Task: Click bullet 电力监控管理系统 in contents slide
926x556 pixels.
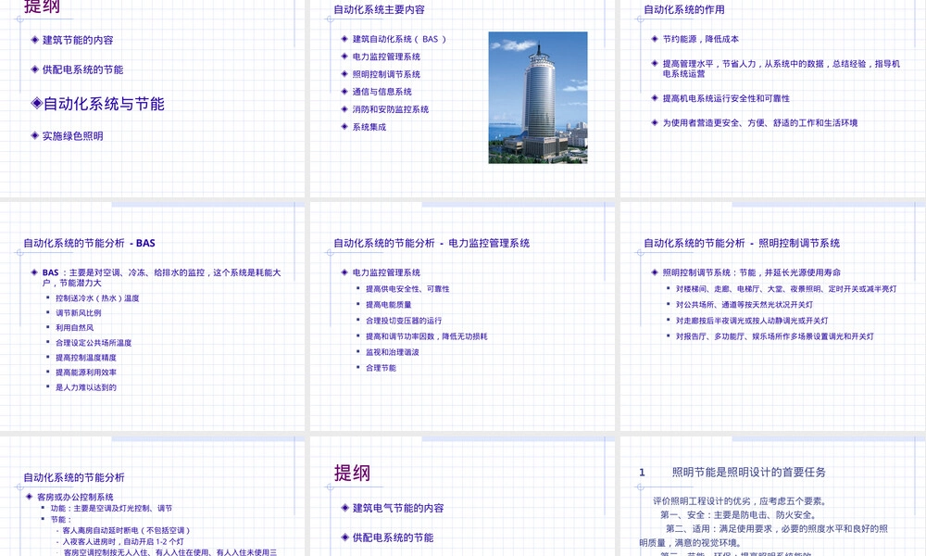Action: tap(386, 57)
